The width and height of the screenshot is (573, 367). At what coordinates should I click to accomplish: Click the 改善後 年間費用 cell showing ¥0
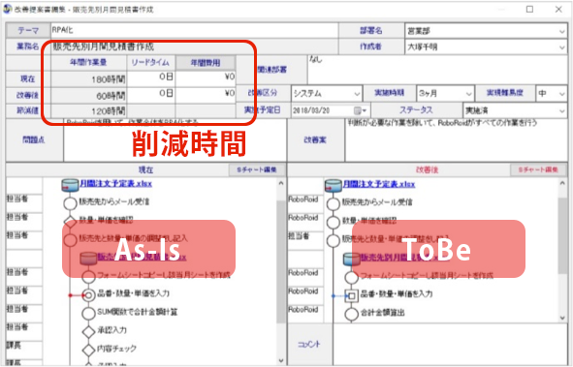click(x=206, y=95)
